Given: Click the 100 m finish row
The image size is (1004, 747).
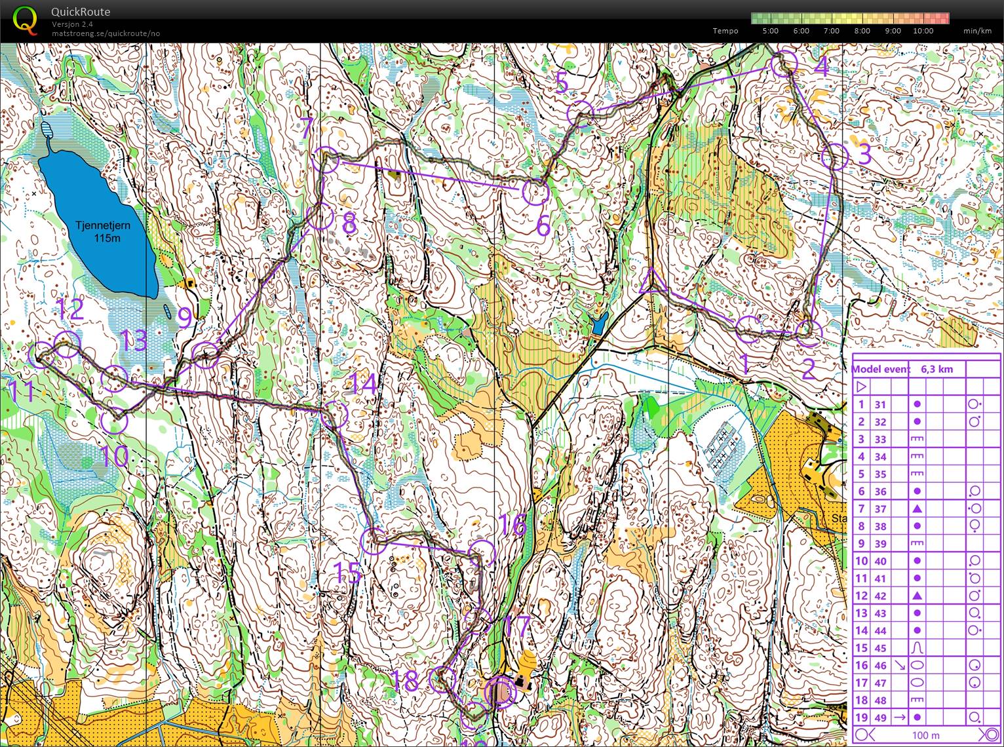Looking at the screenshot, I should [927, 735].
